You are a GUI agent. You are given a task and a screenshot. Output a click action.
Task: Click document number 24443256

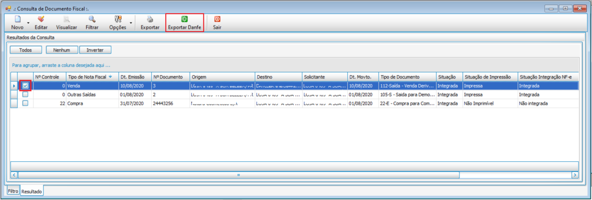coord(170,103)
